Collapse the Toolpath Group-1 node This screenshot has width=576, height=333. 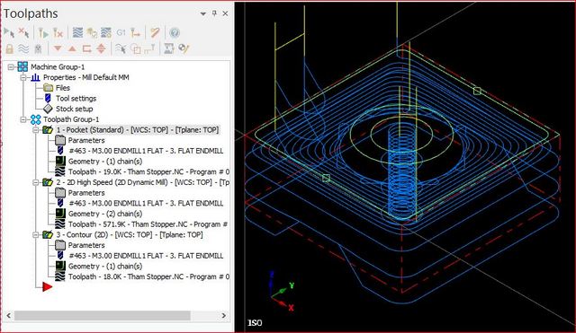click(23, 119)
